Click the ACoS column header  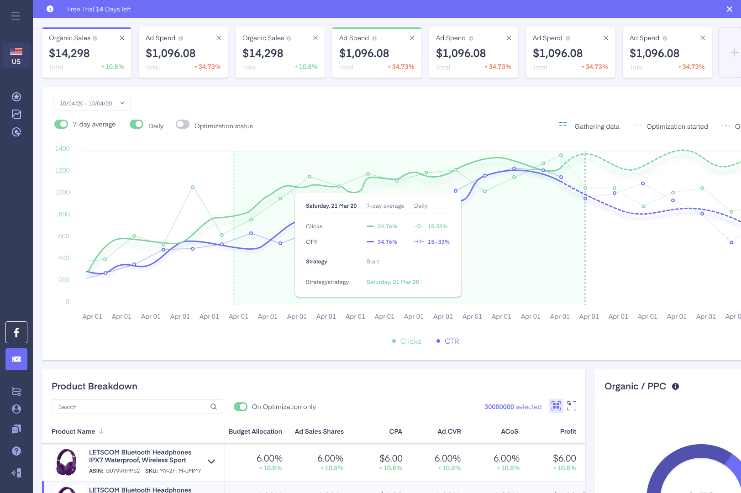click(510, 431)
